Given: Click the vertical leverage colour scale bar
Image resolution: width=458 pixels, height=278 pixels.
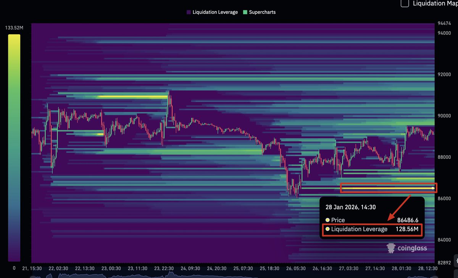Looking at the screenshot, I should (x=14, y=147).
